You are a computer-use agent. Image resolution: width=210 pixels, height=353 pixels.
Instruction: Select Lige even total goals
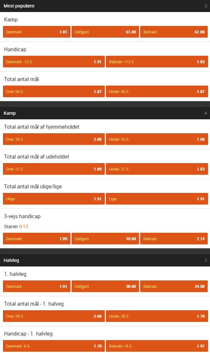pyautogui.click(x=157, y=199)
